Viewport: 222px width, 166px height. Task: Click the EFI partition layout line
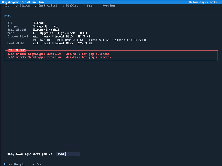click(x=89, y=40)
